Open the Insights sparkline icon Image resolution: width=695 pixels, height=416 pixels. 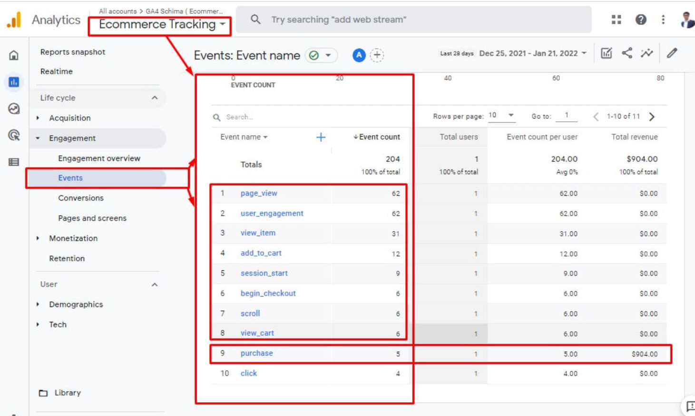pyautogui.click(x=647, y=53)
